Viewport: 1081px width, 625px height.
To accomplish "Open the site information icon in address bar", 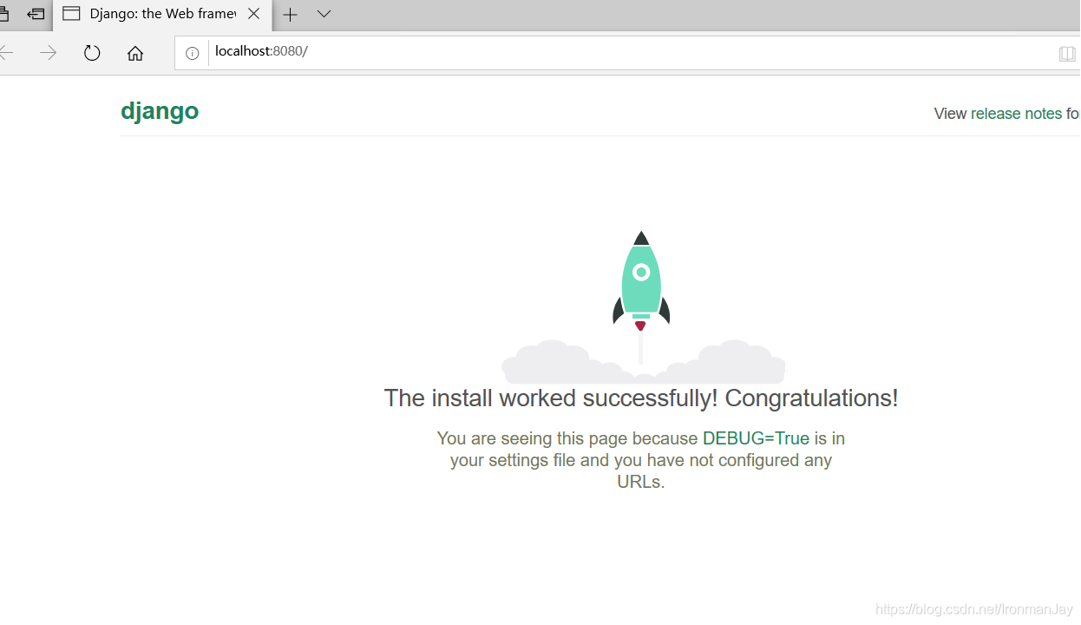I will (x=193, y=53).
